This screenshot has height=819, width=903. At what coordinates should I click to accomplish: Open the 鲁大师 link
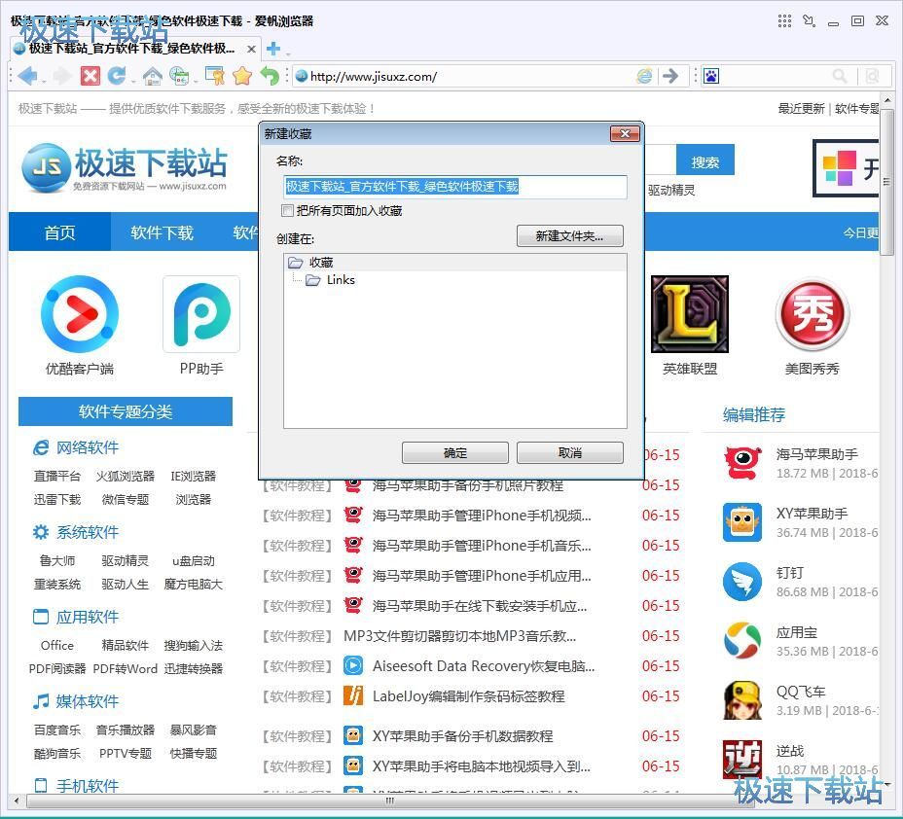click(x=57, y=560)
